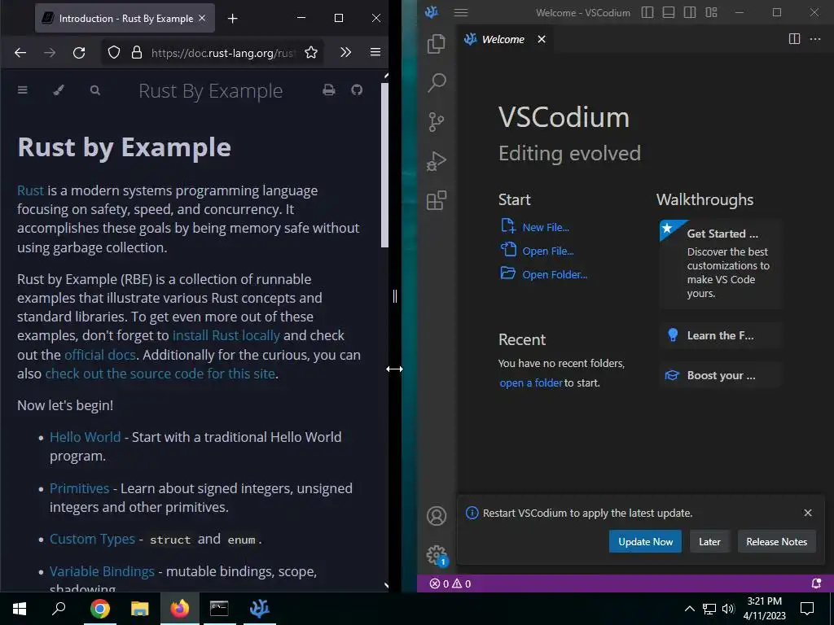The width and height of the screenshot is (834, 625).
Task: Click Open Folder... on the Welcome page
Action: pos(544,274)
